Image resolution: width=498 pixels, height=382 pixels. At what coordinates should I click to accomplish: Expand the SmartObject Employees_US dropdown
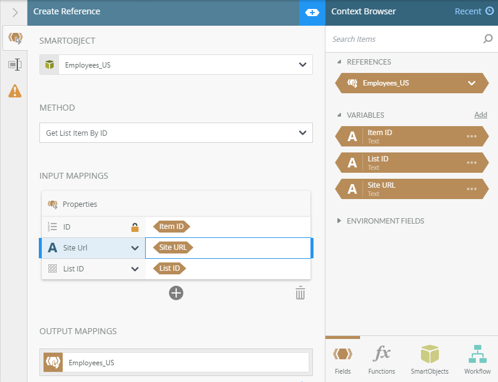tap(302, 65)
